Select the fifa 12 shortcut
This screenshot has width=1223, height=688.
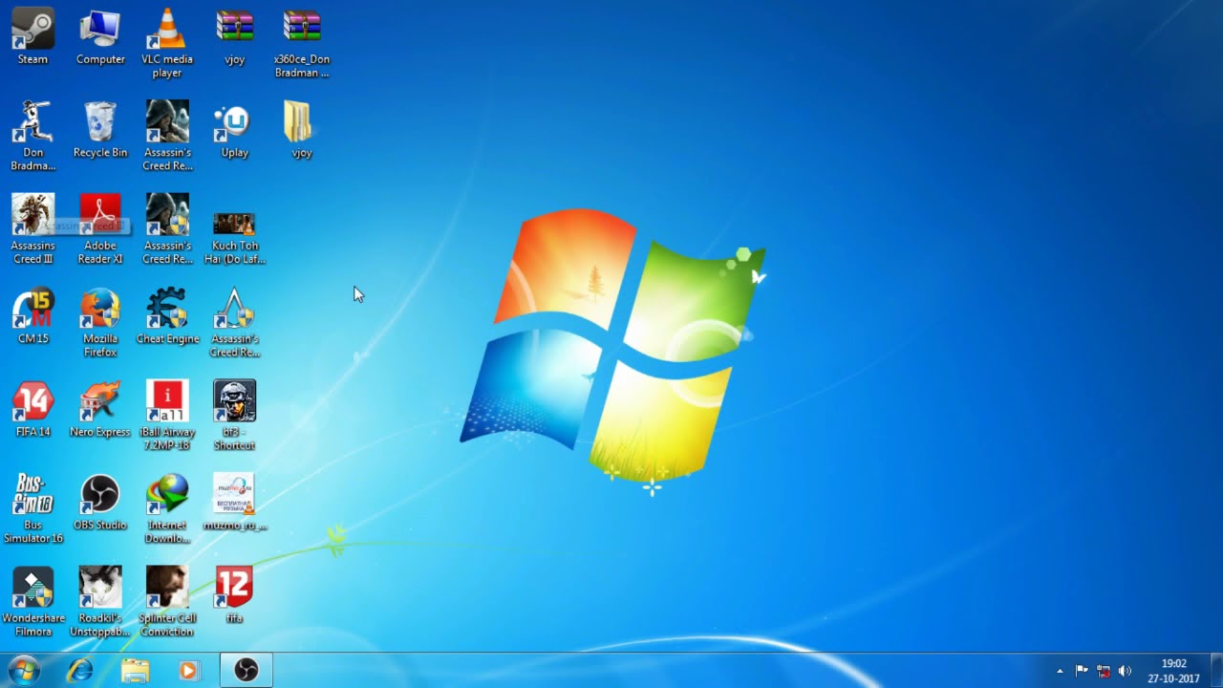click(x=234, y=595)
